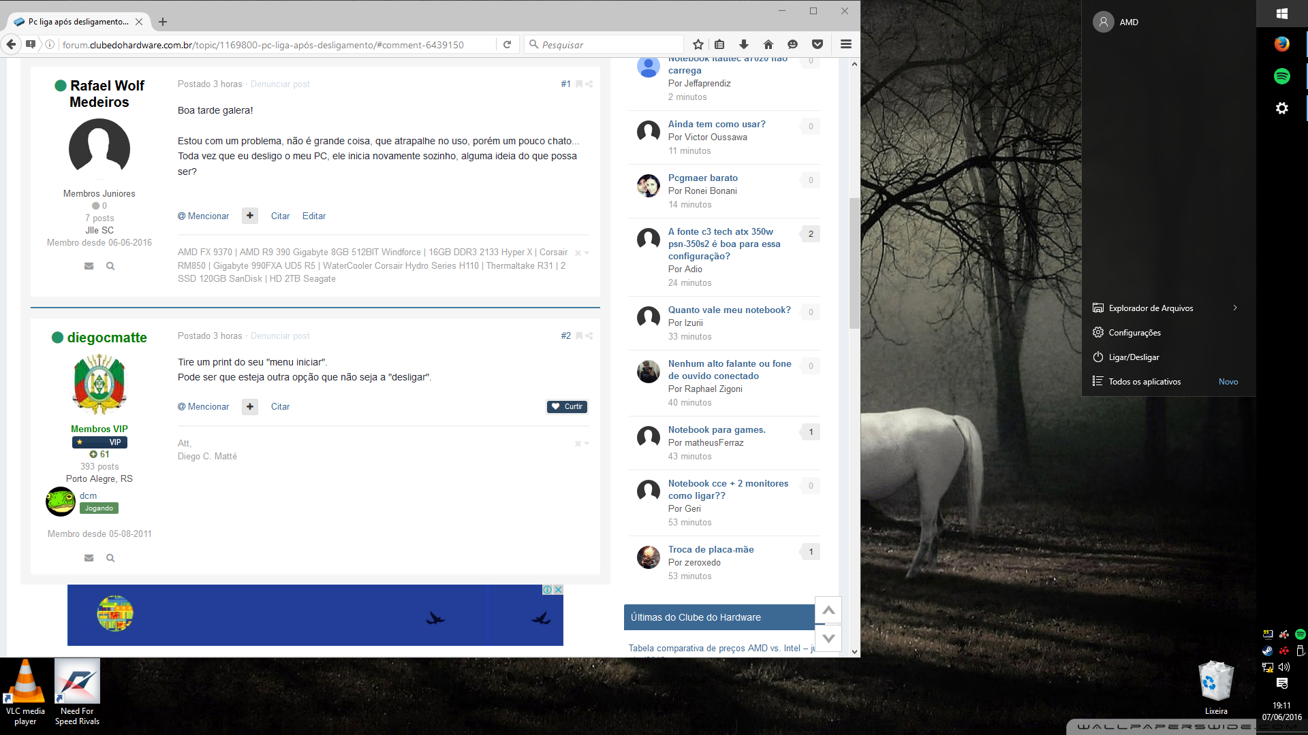Screen dimensions: 1308x735
Task: Click the browser page vertical scrollbar thumb
Action: point(854,263)
